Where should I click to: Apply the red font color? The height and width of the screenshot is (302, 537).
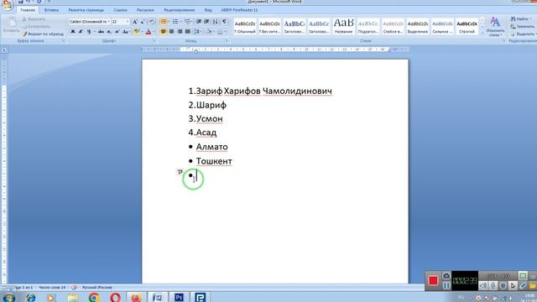coord(148,32)
